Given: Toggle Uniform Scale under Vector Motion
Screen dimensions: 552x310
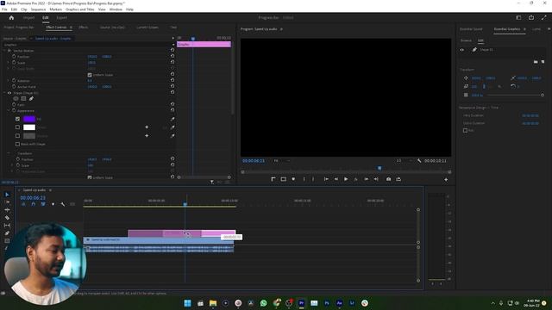Looking at the screenshot, I should [x=90, y=75].
